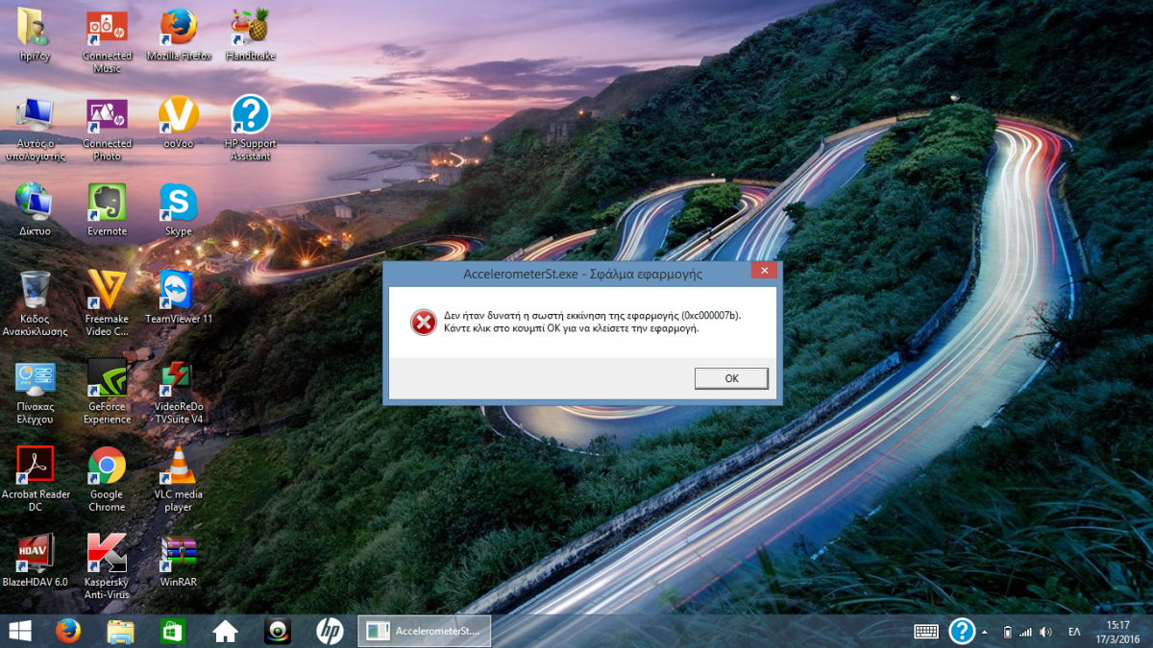The width and height of the screenshot is (1153, 648).
Task: Open the Windows Store taskbar icon
Action: pyautogui.click(x=172, y=631)
